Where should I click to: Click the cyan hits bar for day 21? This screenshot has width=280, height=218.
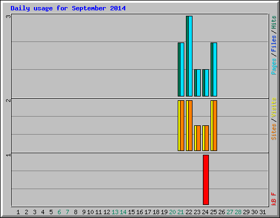tap(182, 70)
